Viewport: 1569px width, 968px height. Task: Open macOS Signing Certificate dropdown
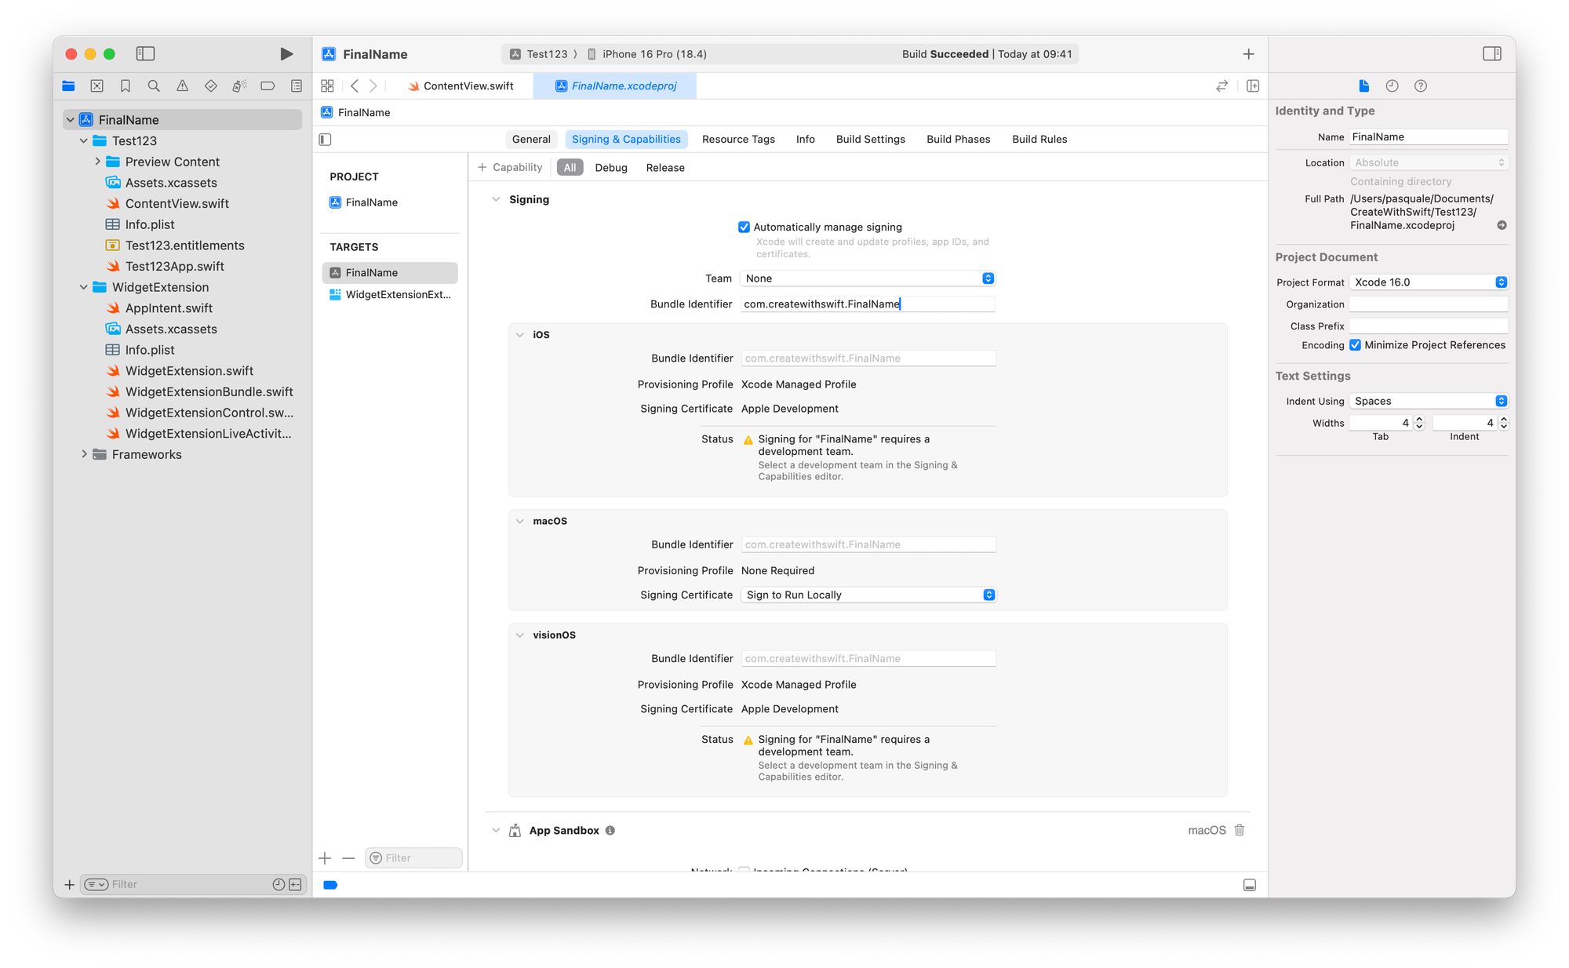867,595
